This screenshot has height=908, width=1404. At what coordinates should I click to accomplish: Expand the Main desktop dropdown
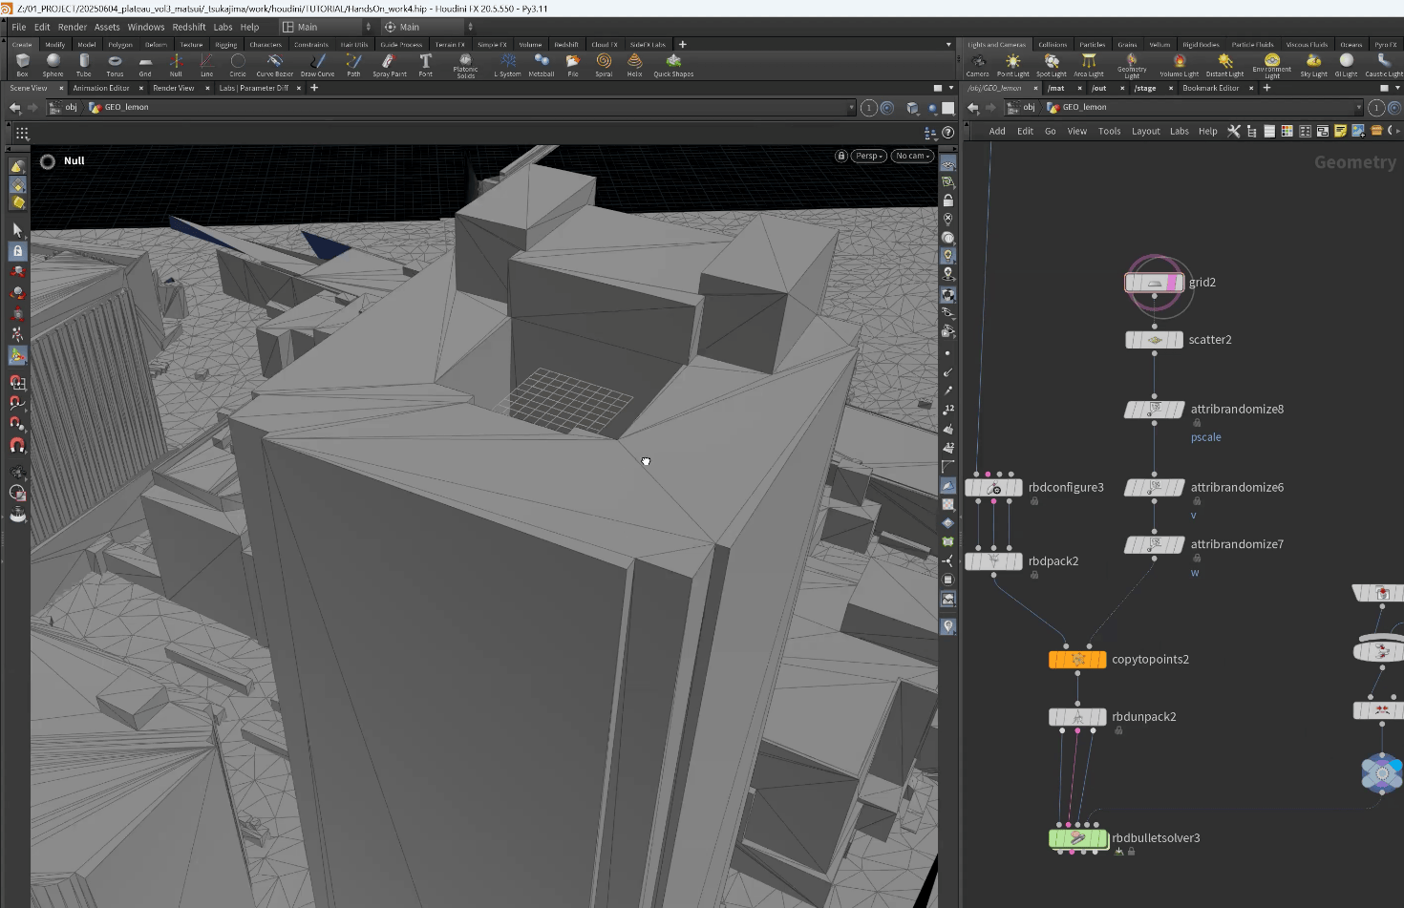pyautogui.click(x=326, y=27)
